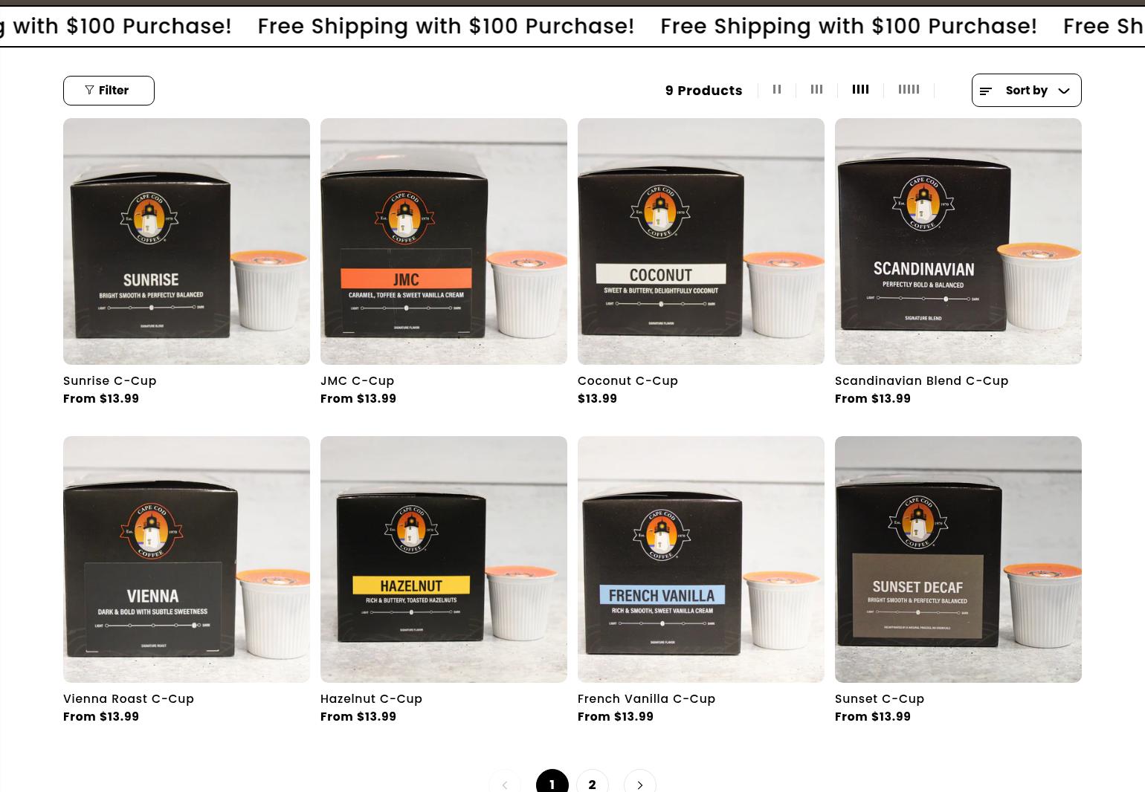The image size is (1145, 792).
Task: Open the Filter panel
Action: tap(109, 91)
